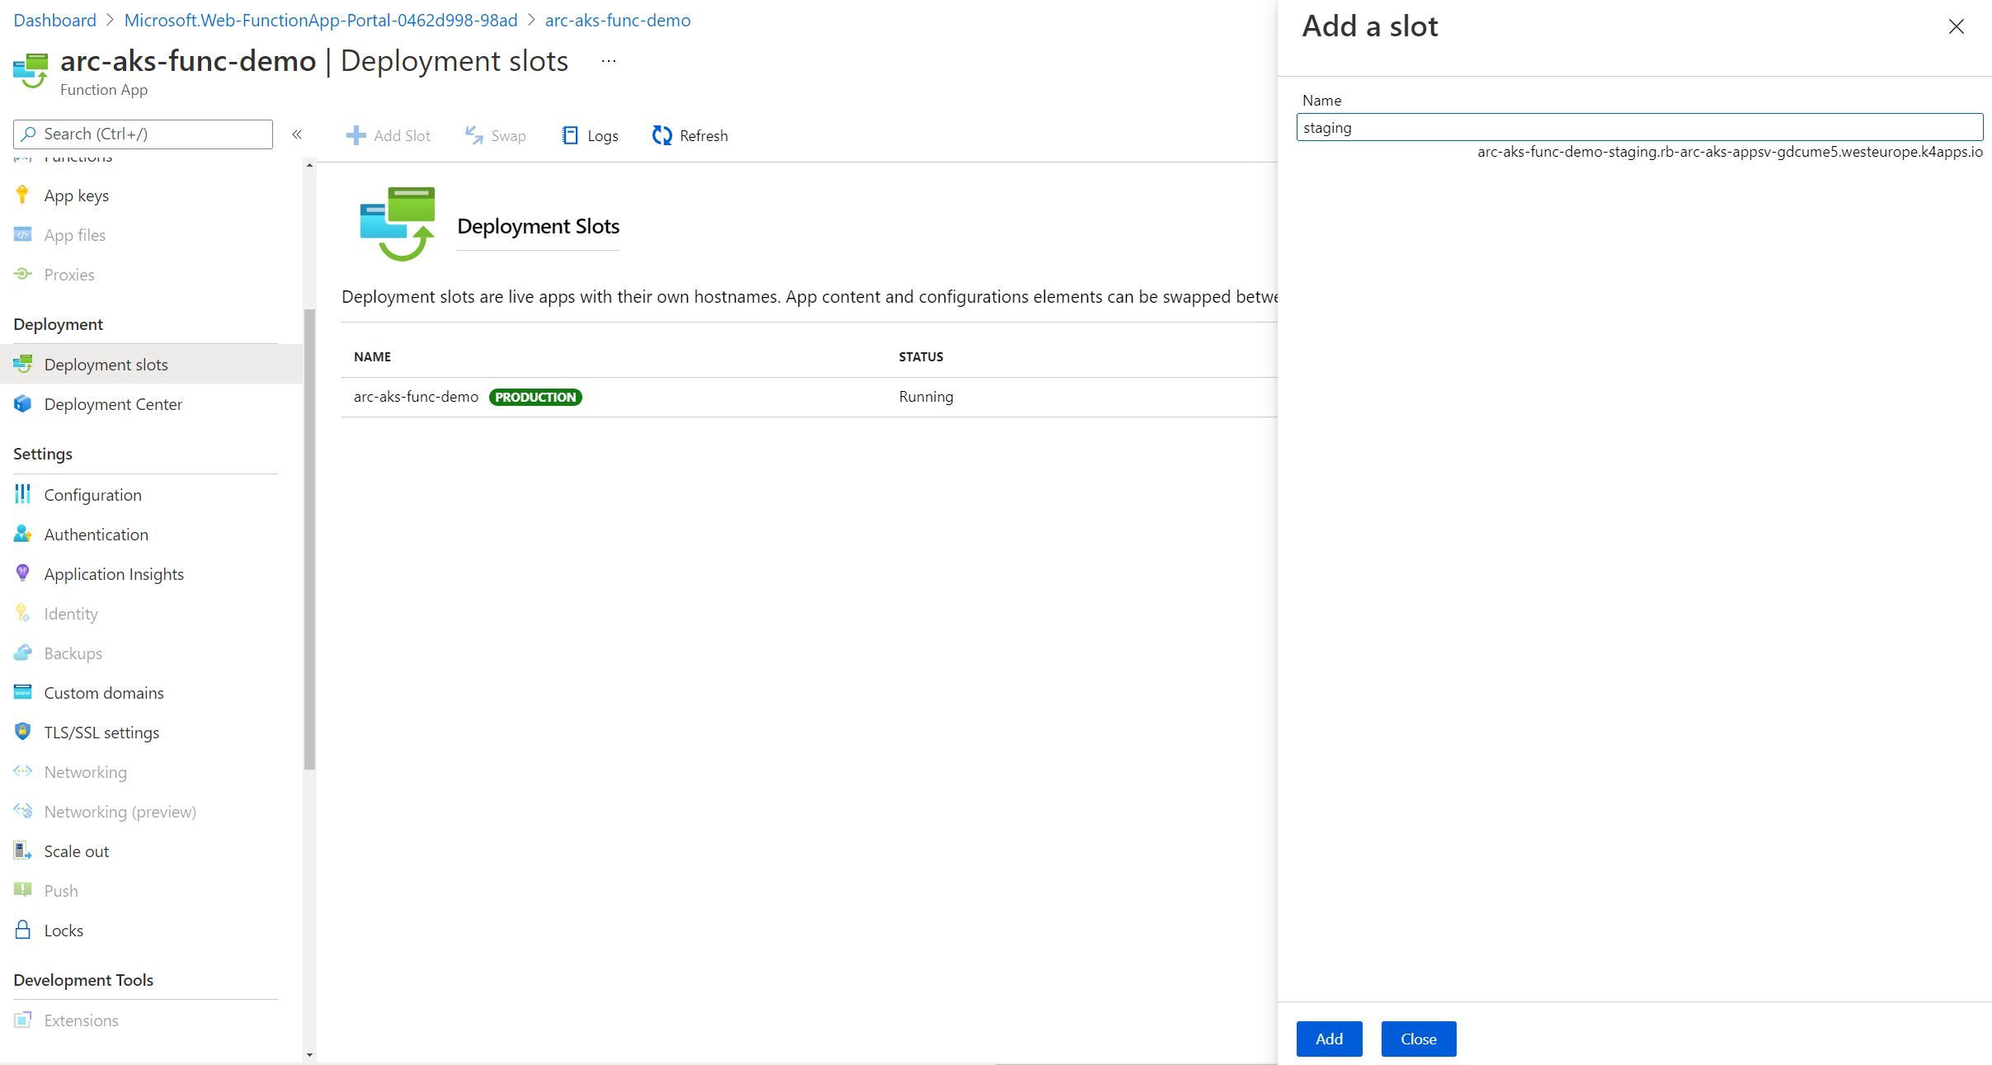Open the Configuration settings
The height and width of the screenshot is (1065, 1992).
(93, 494)
